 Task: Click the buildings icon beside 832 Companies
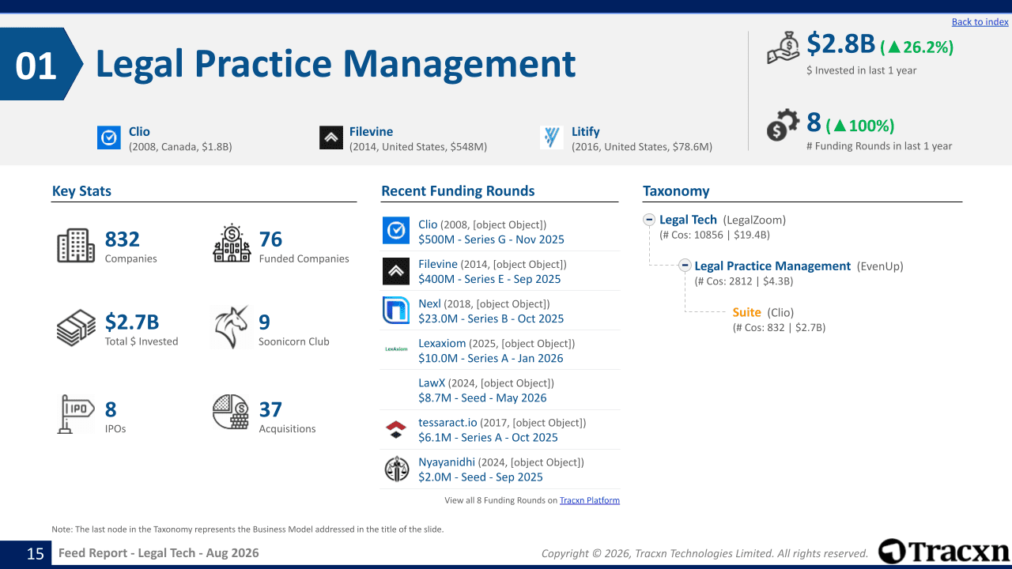[76, 246]
